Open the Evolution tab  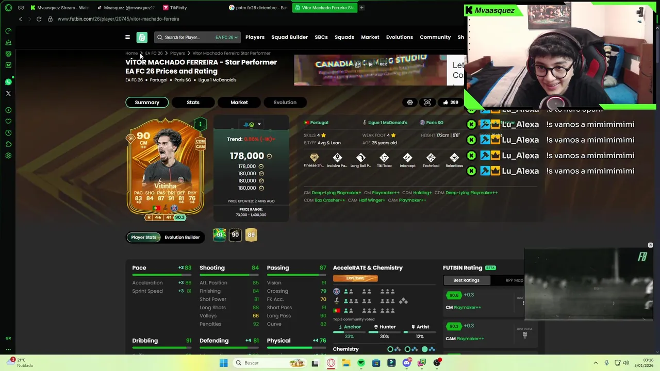click(x=285, y=102)
